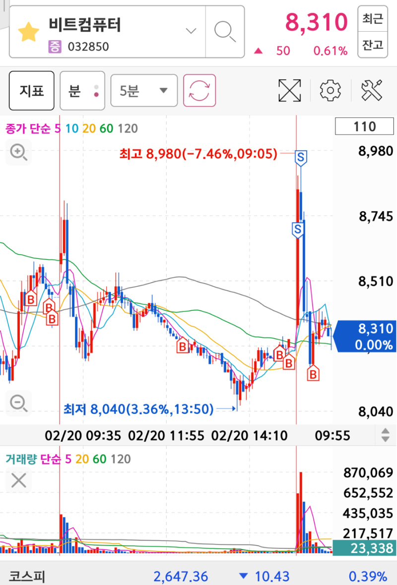Tap the 최고 8,980 high annotation
Image resolution: width=397 pixels, height=585 pixels.
198,153
